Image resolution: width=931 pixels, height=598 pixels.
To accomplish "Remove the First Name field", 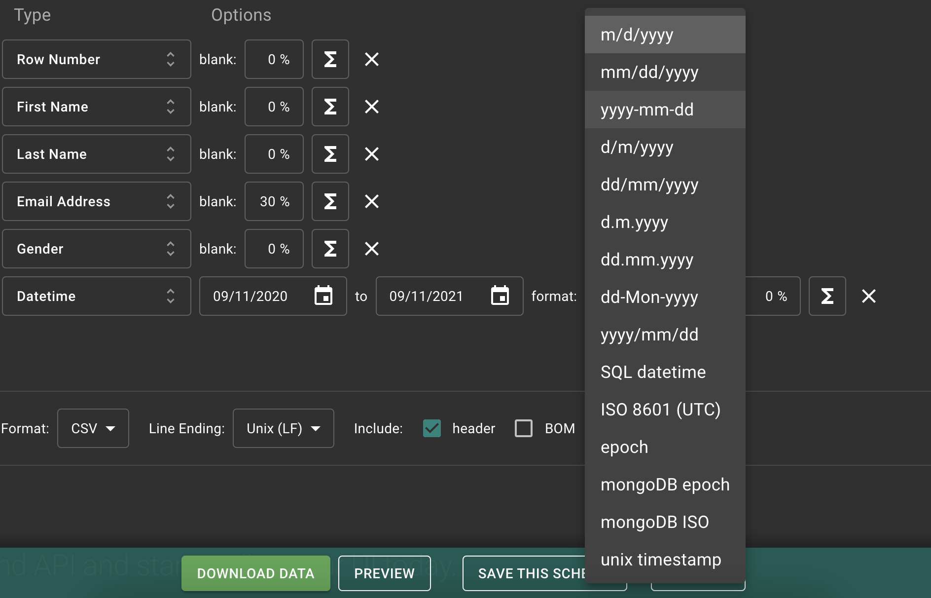I will coord(372,107).
